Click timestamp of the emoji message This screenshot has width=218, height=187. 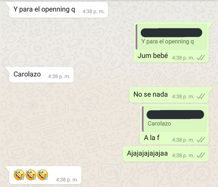(x=67, y=180)
